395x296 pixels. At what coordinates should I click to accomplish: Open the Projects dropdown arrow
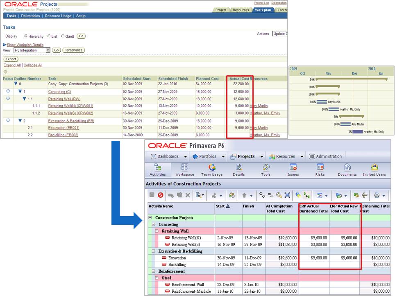262,156
